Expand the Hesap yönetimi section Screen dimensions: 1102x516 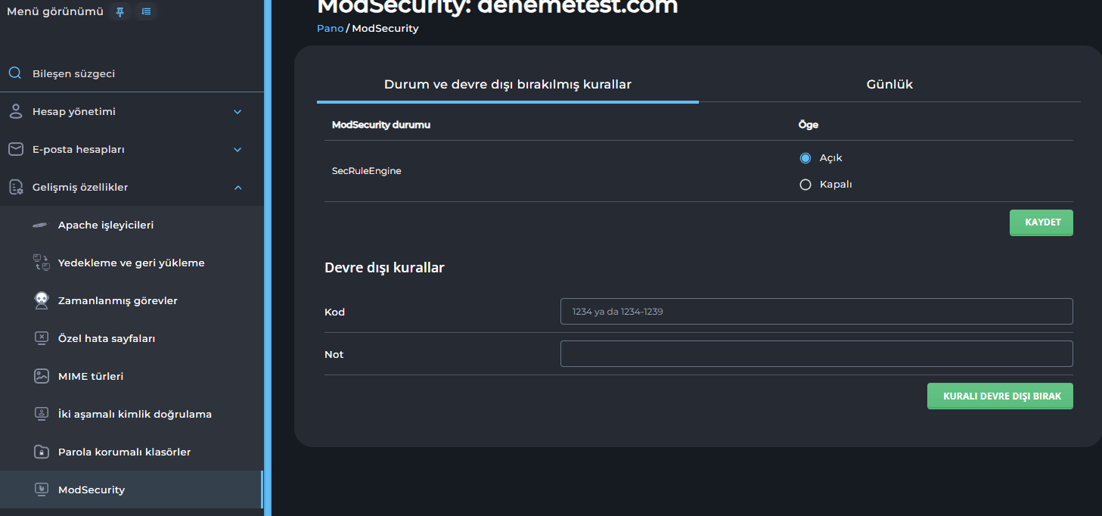237,112
